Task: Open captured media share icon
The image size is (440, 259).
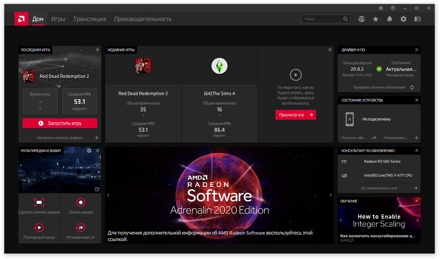Action: [x=97, y=189]
